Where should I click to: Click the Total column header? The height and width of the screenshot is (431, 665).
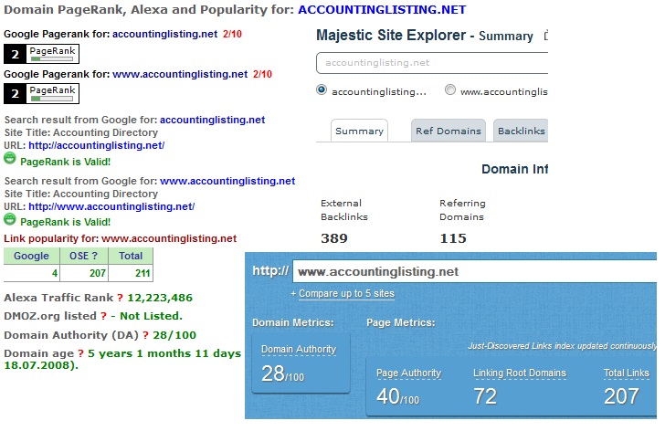131,256
